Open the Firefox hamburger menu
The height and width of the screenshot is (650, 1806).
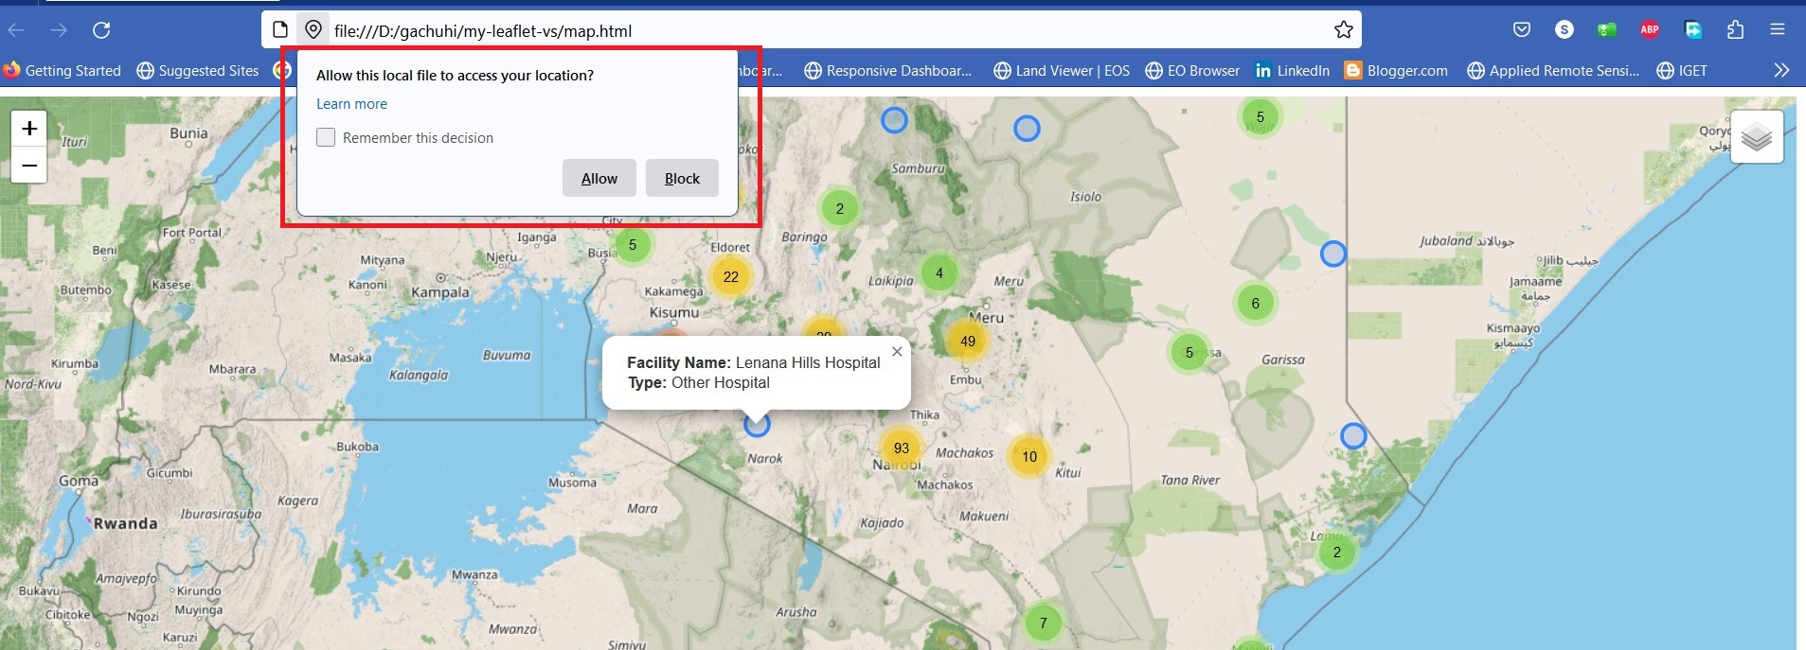[x=1778, y=30]
